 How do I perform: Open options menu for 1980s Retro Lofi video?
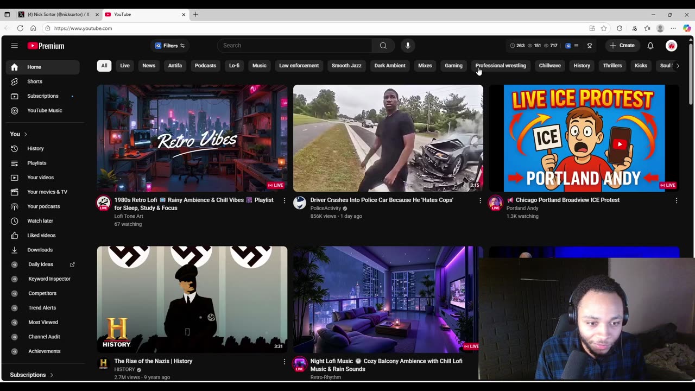pos(284,201)
